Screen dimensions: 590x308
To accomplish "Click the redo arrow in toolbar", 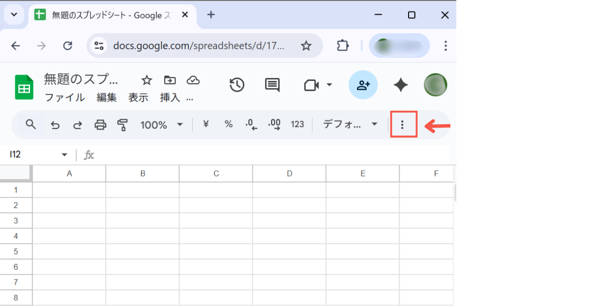I will (x=78, y=125).
